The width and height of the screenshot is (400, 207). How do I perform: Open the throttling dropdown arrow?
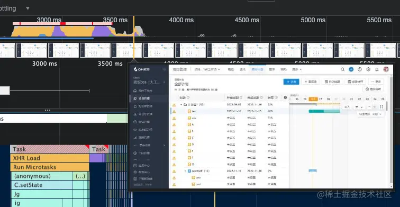28,8
